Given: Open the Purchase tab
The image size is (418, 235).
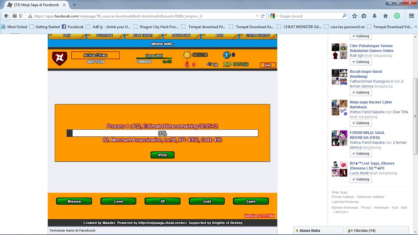Looking at the screenshot, I should click(104, 36).
